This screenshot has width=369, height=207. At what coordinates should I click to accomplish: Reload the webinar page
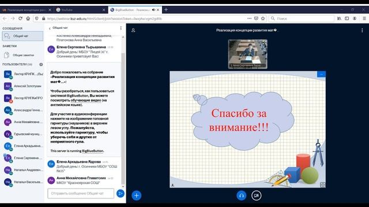point(20,18)
